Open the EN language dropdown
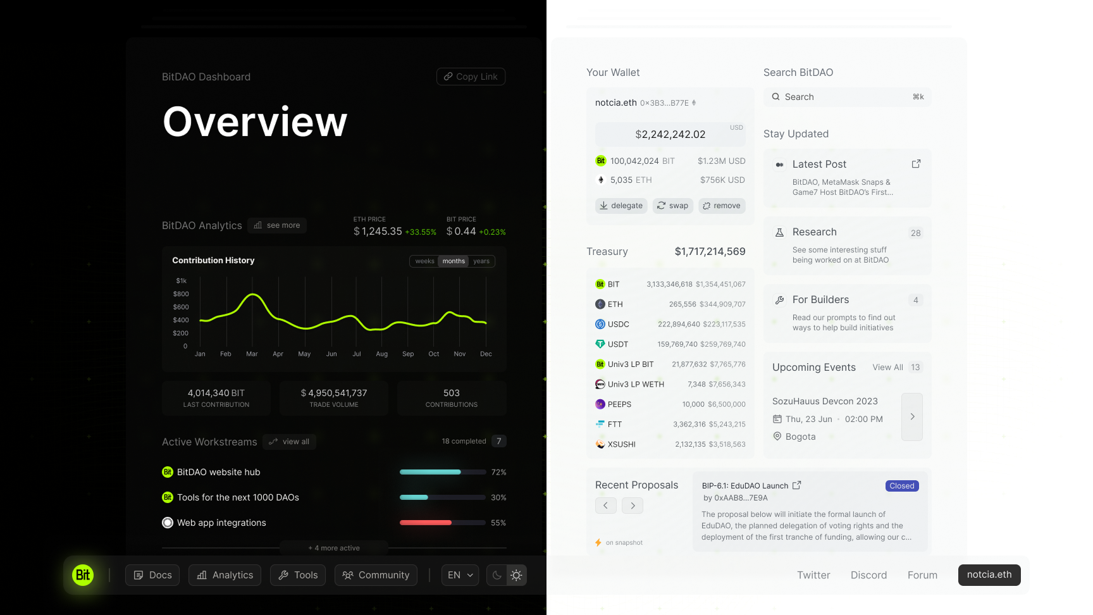The height and width of the screenshot is (615, 1093). click(460, 575)
